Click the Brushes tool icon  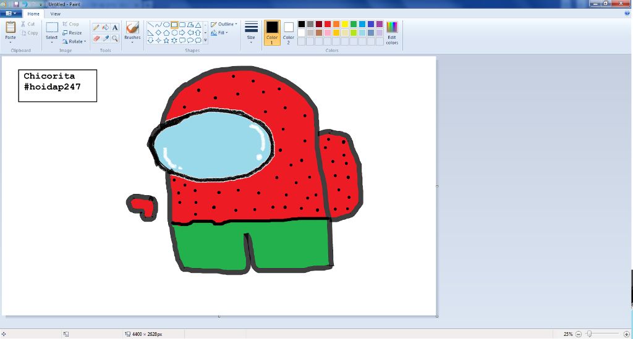pos(132,28)
